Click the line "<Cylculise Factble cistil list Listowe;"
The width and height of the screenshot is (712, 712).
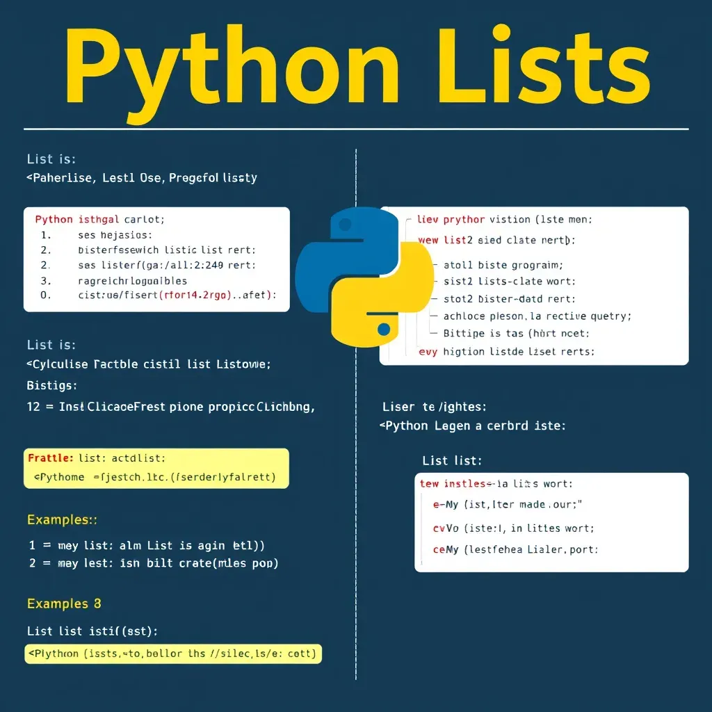(x=149, y=364)
